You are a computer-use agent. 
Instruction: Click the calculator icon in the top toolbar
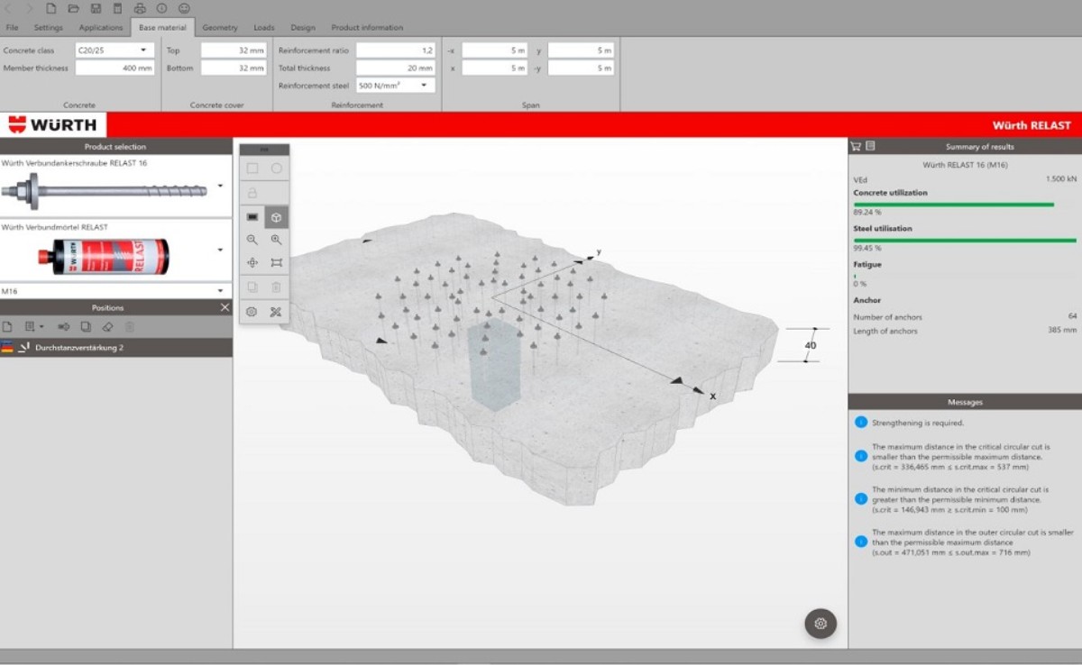point(117,9)
